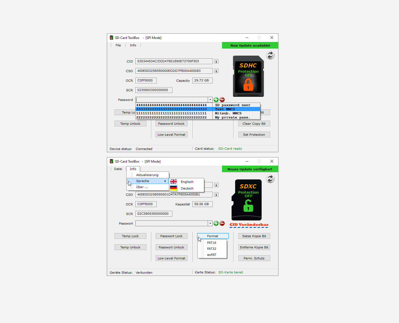Select password 4444... SD password user
The height and width of the screenshot is (323, 399).
[198, 105]
